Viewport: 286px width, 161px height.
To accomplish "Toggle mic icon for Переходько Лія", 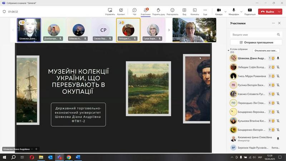I will 278,103.
